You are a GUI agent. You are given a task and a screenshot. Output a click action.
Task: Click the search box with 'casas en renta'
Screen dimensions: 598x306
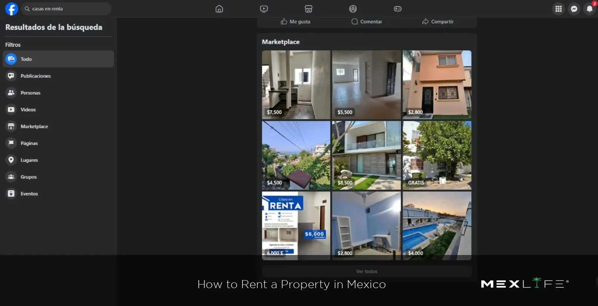tap(66, 9)
